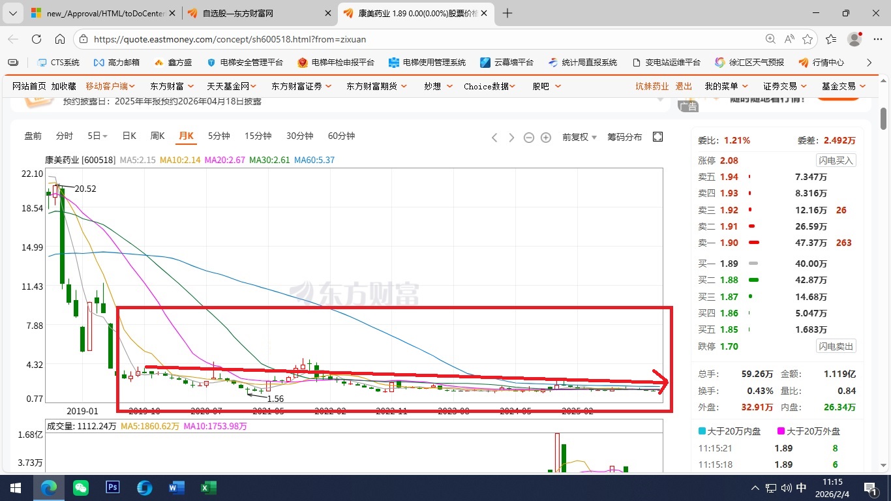Select the 5分钟 chart tab
The width and height of the screenshot is (891, 501).
[x=219, y=136]
